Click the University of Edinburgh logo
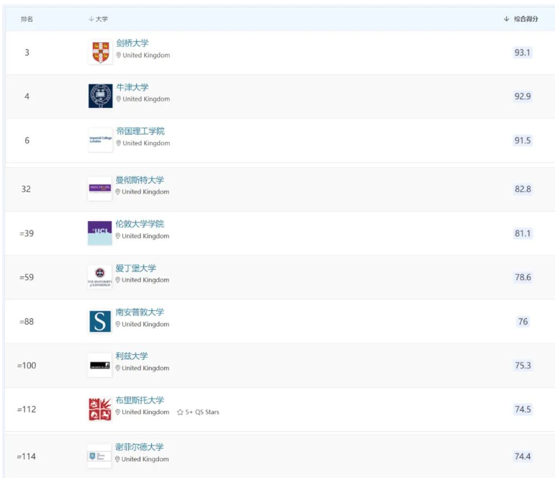555x478 pixels. pyautogui.click(x=100, y=277)
